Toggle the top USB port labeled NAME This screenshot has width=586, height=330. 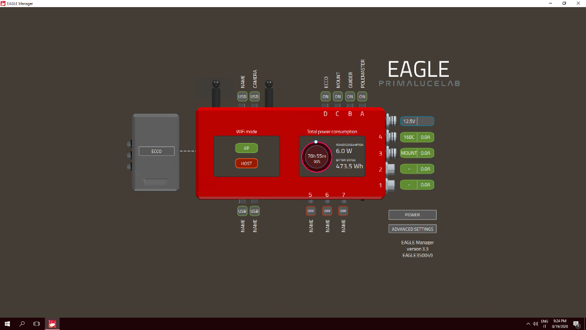click(x=242, y=97)
